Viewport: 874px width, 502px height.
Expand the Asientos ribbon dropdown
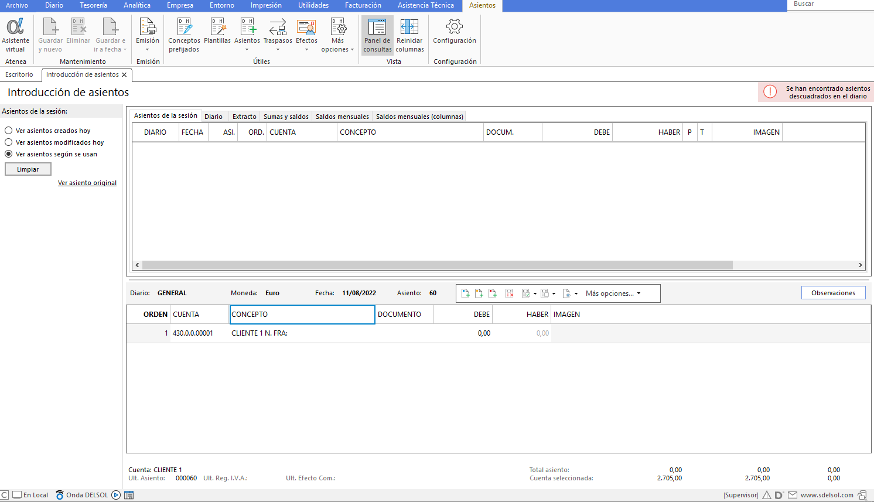tap(247, 50)
